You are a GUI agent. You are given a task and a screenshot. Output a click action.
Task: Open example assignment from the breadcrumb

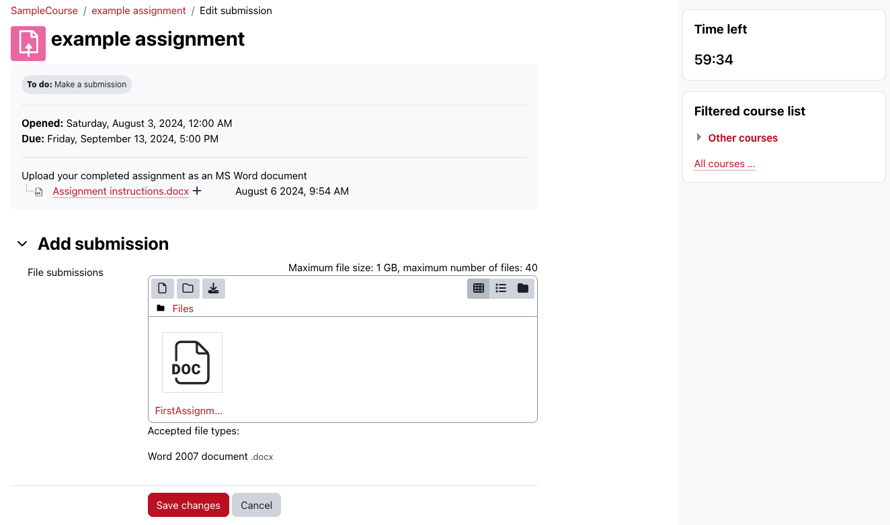click(138, 10)
